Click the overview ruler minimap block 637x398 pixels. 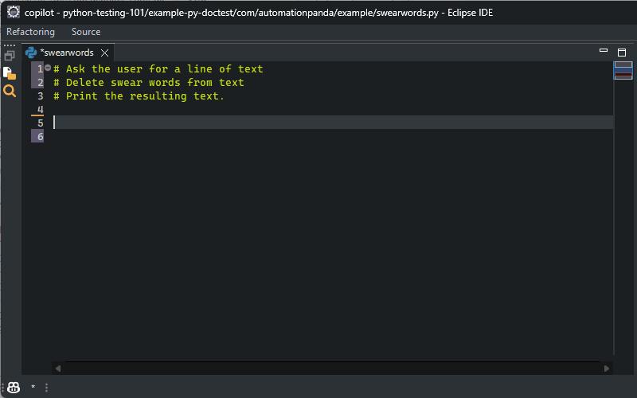tap(623, 70)
